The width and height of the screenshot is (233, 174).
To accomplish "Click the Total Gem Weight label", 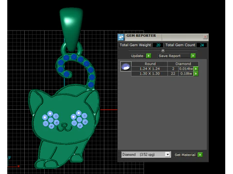I will [x=135, y=45].
